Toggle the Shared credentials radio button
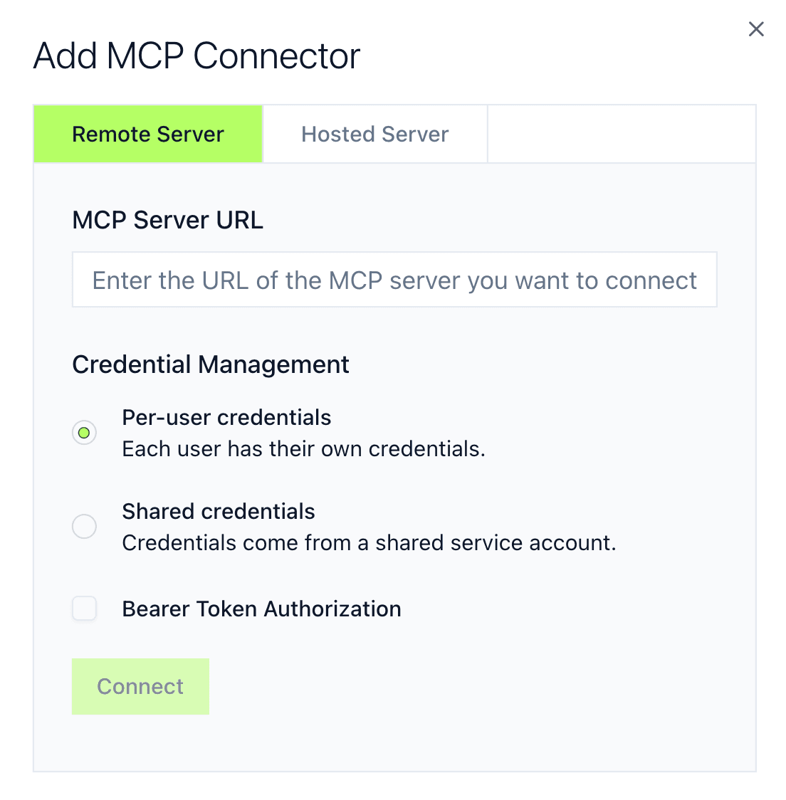 (84, 527)
